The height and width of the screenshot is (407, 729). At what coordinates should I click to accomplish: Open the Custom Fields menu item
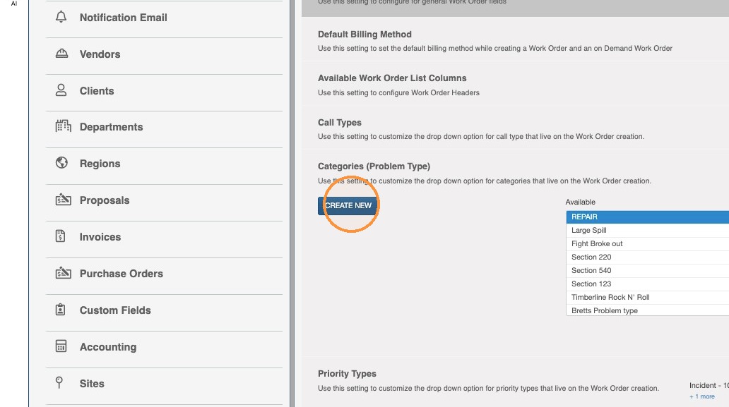164,310
